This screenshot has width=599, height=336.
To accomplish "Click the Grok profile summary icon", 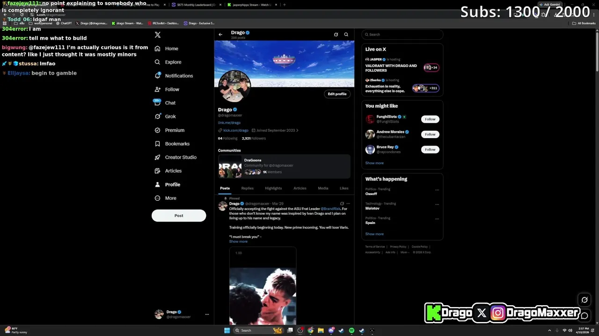I will pos(336,35).
